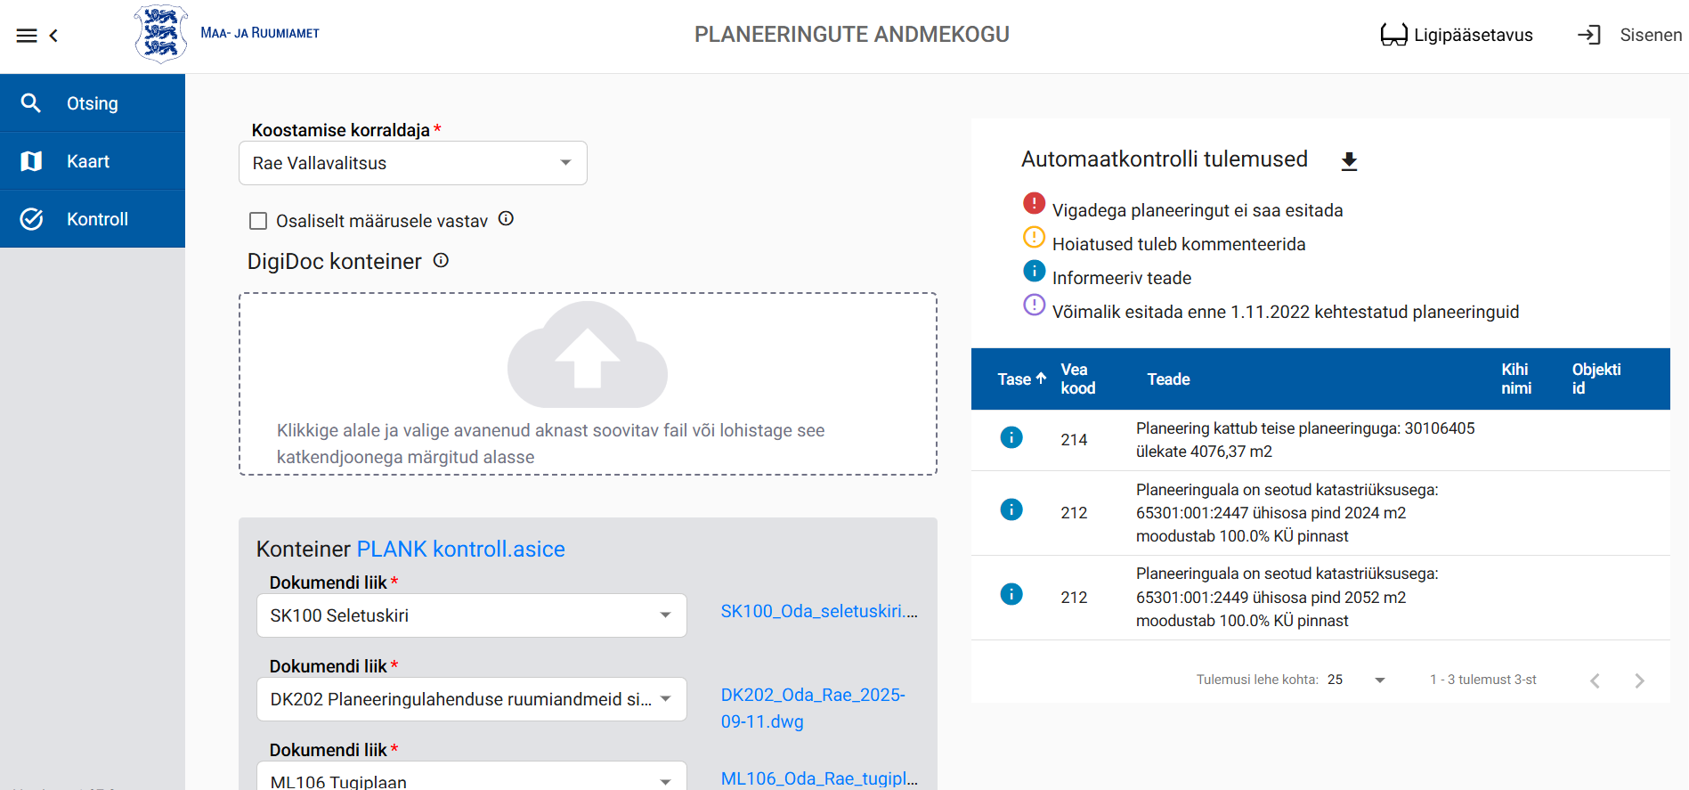Open Ligipääsetavus accessibility settings
This screenshot has width=1689, height=790.
[1457, 36]
